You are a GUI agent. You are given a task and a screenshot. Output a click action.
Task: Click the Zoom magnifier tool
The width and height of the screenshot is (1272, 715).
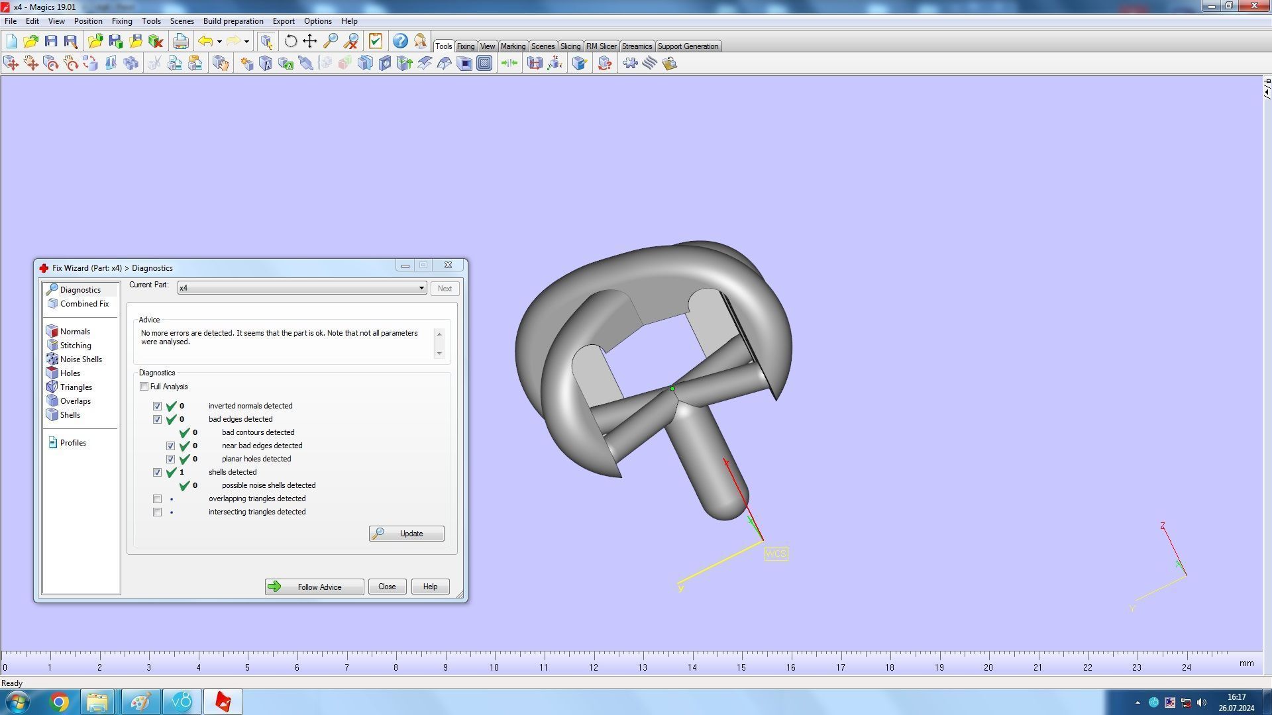pos(330,42)
